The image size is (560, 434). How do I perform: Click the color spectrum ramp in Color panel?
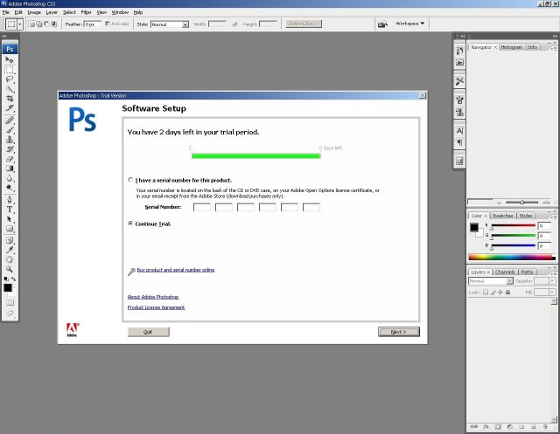(511, 257)
